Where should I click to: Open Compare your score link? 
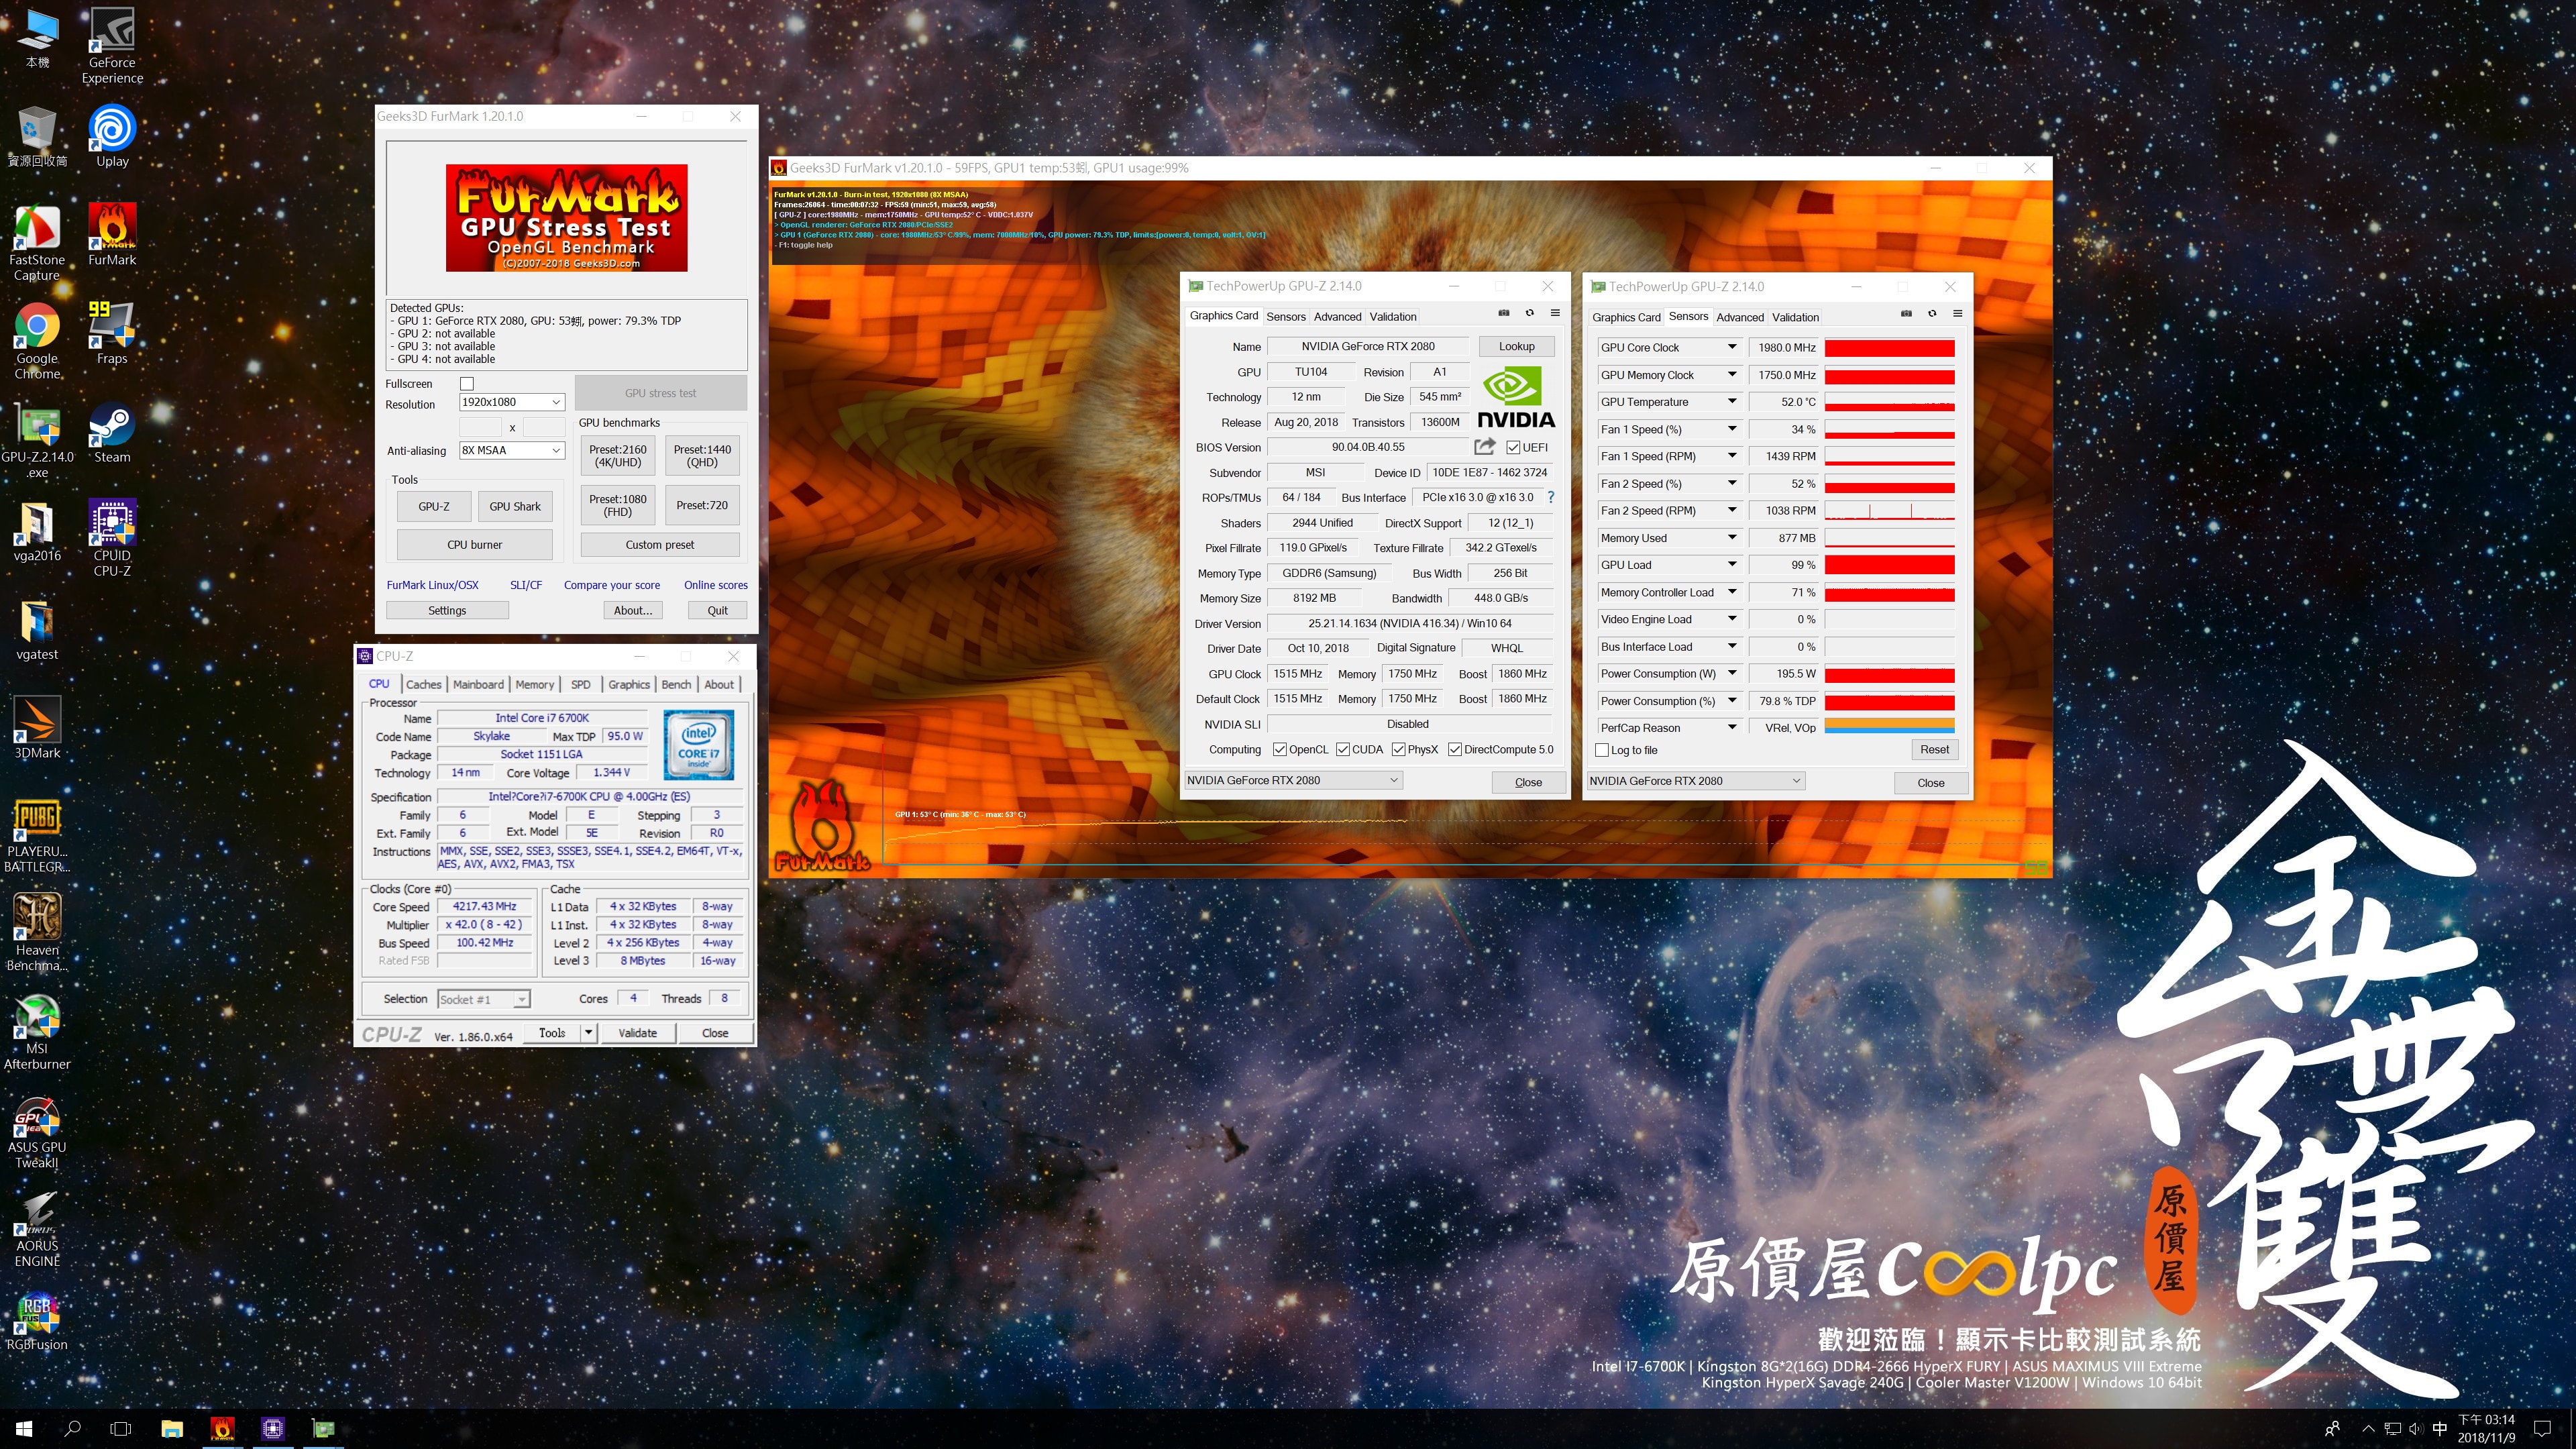(611, 585)
